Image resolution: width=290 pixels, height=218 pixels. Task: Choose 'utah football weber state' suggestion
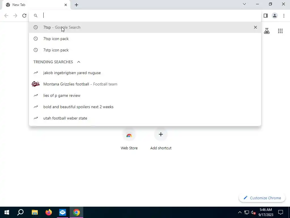[x=145, y=118]
